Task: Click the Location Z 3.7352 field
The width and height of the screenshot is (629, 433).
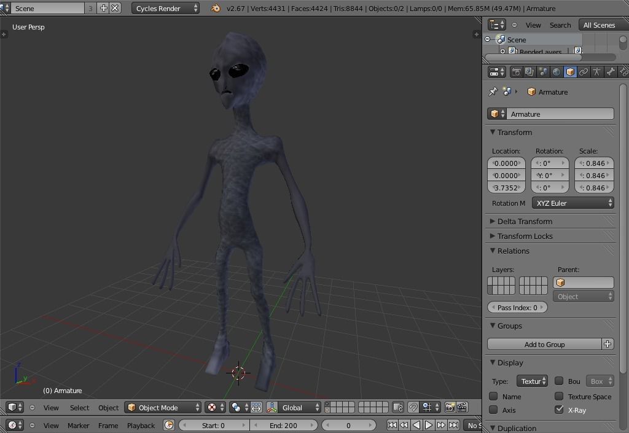Action: [506, 188]
